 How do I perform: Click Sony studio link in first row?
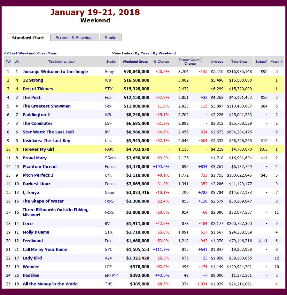[x=109, y=72]
